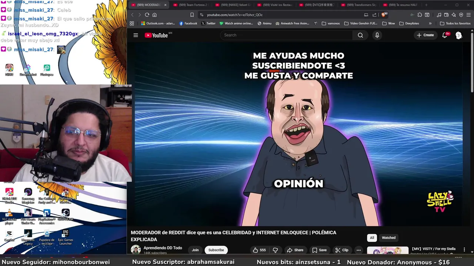This screenshot has height=266, width=474.
Task: Open the Twitter bookmark
Action: point(208,23)
